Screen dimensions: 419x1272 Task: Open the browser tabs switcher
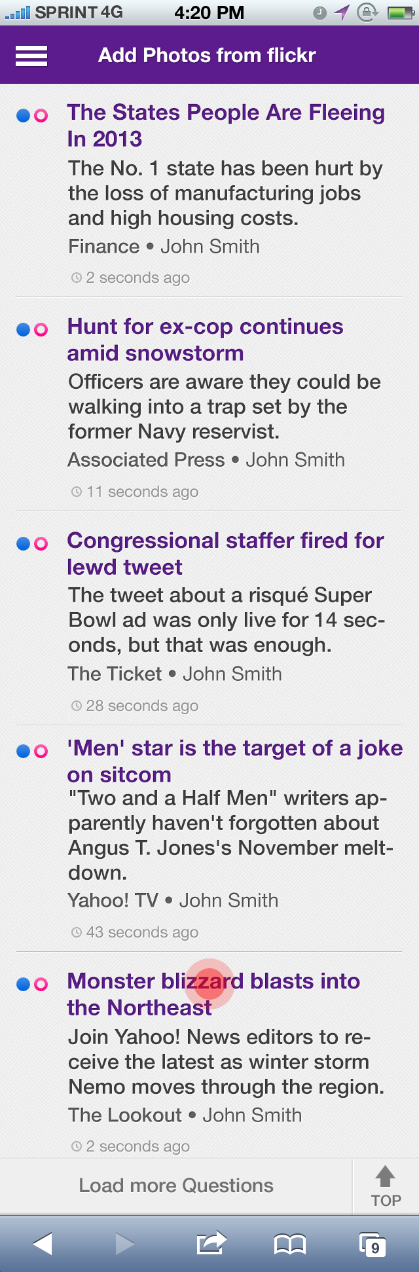click(x=373, y=1244)
